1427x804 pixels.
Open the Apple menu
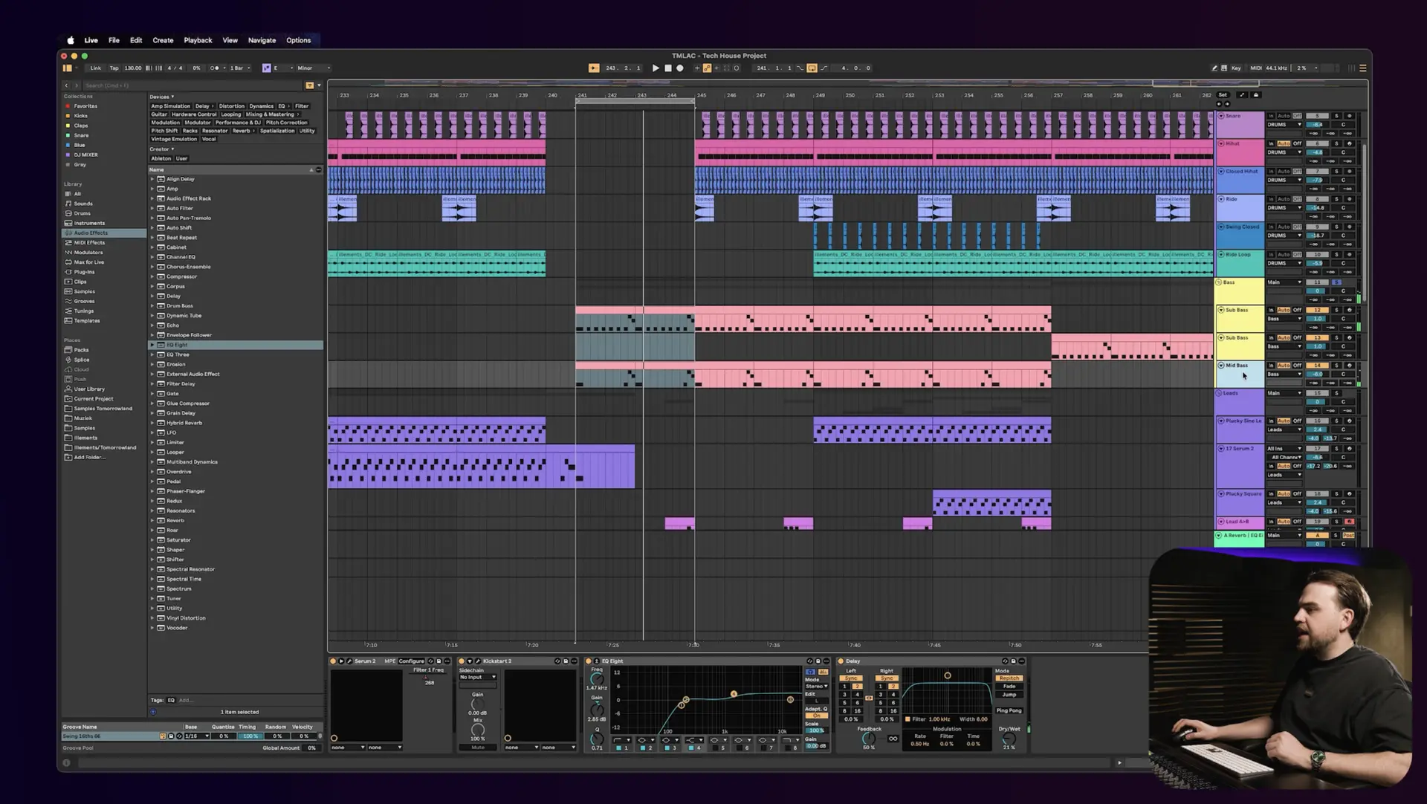(71, 40)
